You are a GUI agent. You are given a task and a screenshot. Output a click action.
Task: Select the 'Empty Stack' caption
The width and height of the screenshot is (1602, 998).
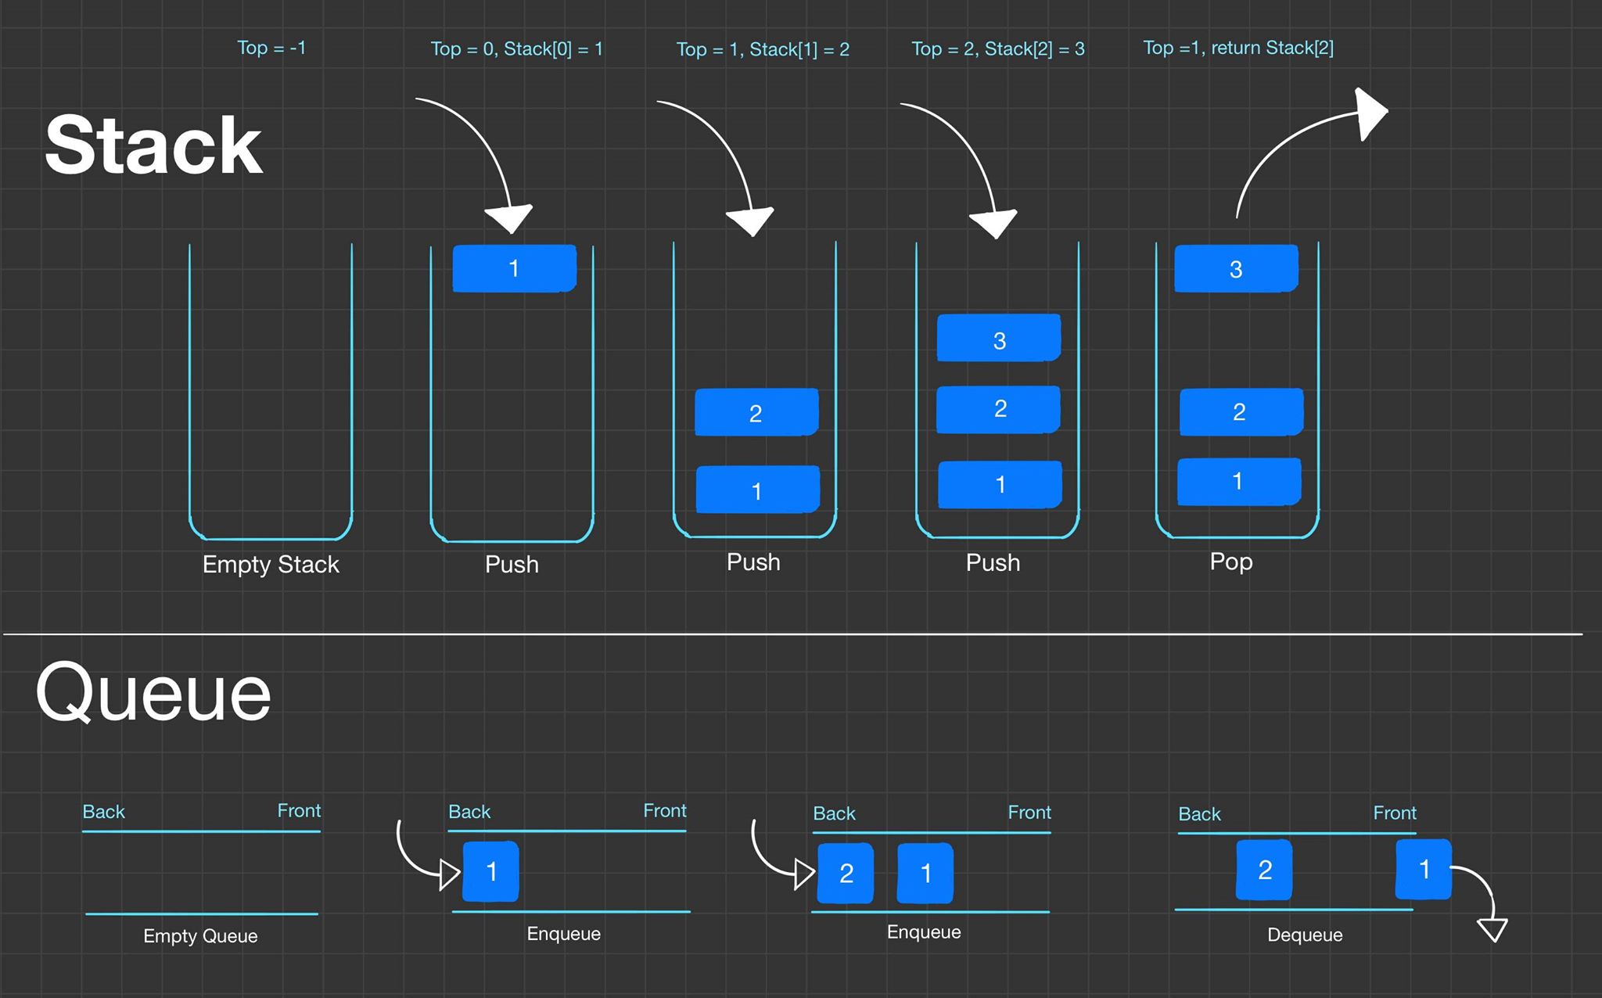coord(271,565)
